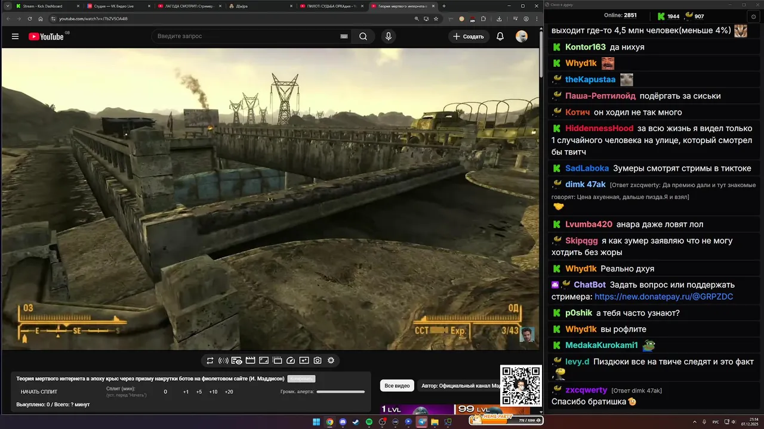The image size is (764, 429).
Task: Toggle the loop icon in the video toolbar
Action: [210, 360]
